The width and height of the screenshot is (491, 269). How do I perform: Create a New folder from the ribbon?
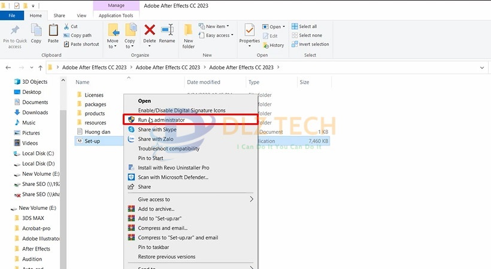189,35
